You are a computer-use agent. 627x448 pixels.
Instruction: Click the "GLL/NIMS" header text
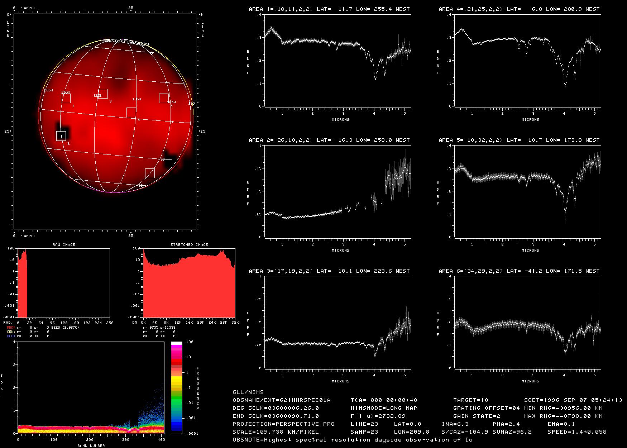click(248, 392)
